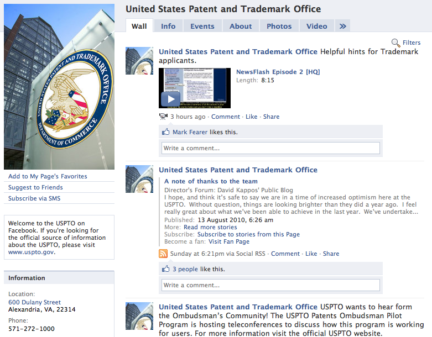Open the www.uspto.gov link
Image resolution: width=432 pixels, height=337 pixels.
pos(31,252)
